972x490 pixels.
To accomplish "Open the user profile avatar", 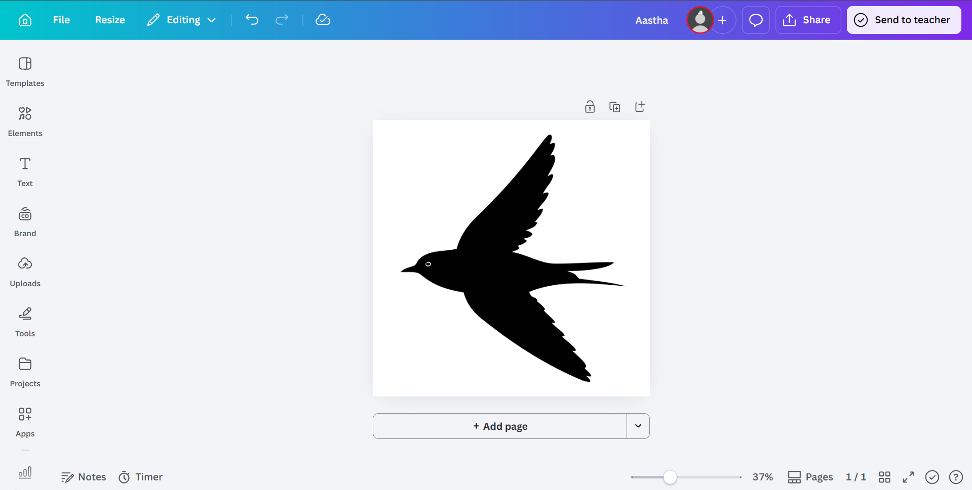I will (x=699, y=20).
